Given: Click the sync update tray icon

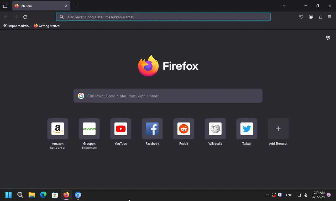Looking at the screenshot, I should click(274, 195).
